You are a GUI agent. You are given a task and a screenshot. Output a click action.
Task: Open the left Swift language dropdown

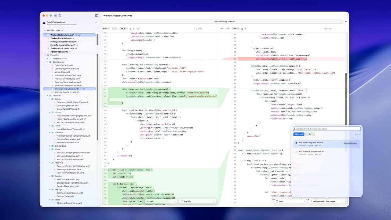click(x=106, y=29)
